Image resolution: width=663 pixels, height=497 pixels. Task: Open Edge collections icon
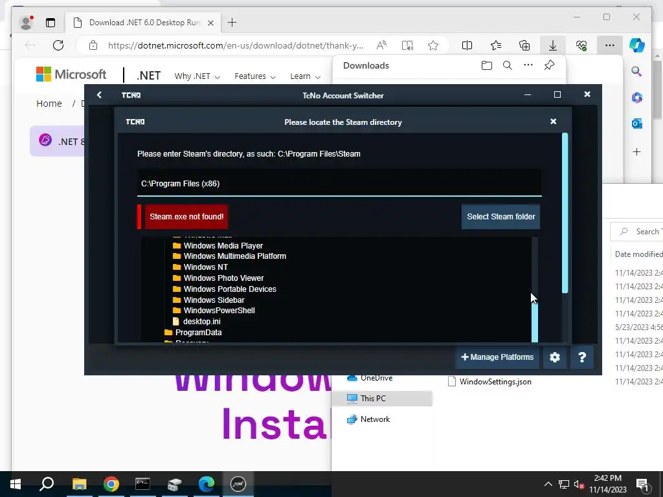[x=524, y=45]
